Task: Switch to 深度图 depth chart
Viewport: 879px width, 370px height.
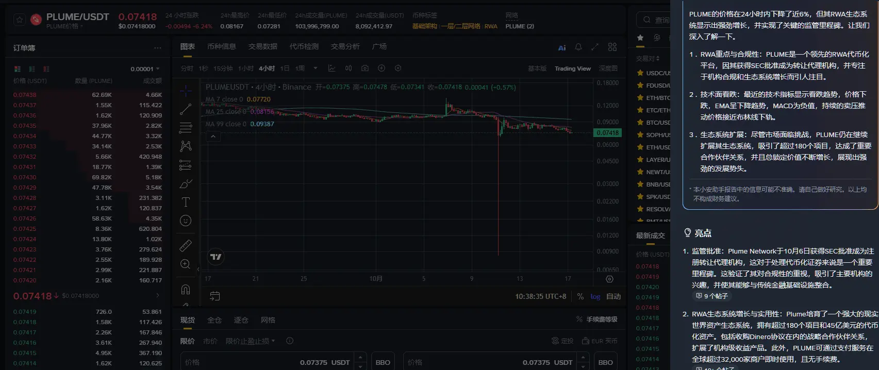Action: (x=608, y=69)
